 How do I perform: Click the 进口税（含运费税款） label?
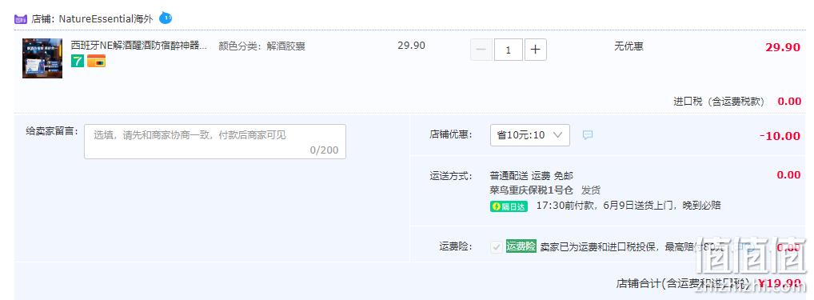point(719,102)
